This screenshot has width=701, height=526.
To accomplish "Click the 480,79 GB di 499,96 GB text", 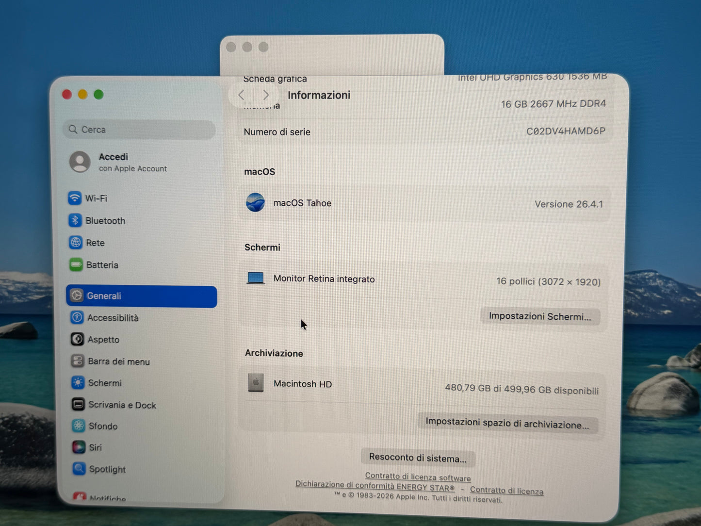I will [x=522, y=389].
